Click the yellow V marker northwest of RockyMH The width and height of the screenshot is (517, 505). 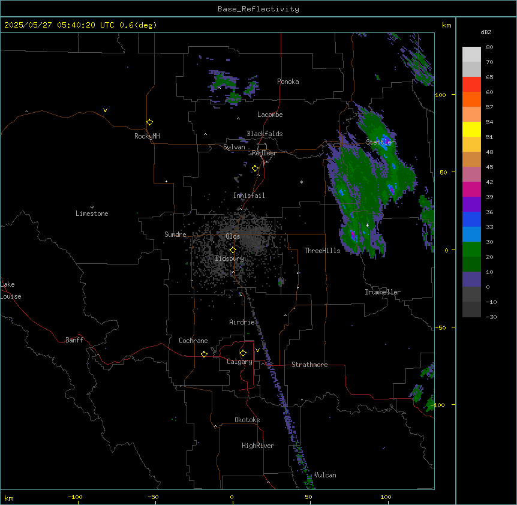click(105, 110)
